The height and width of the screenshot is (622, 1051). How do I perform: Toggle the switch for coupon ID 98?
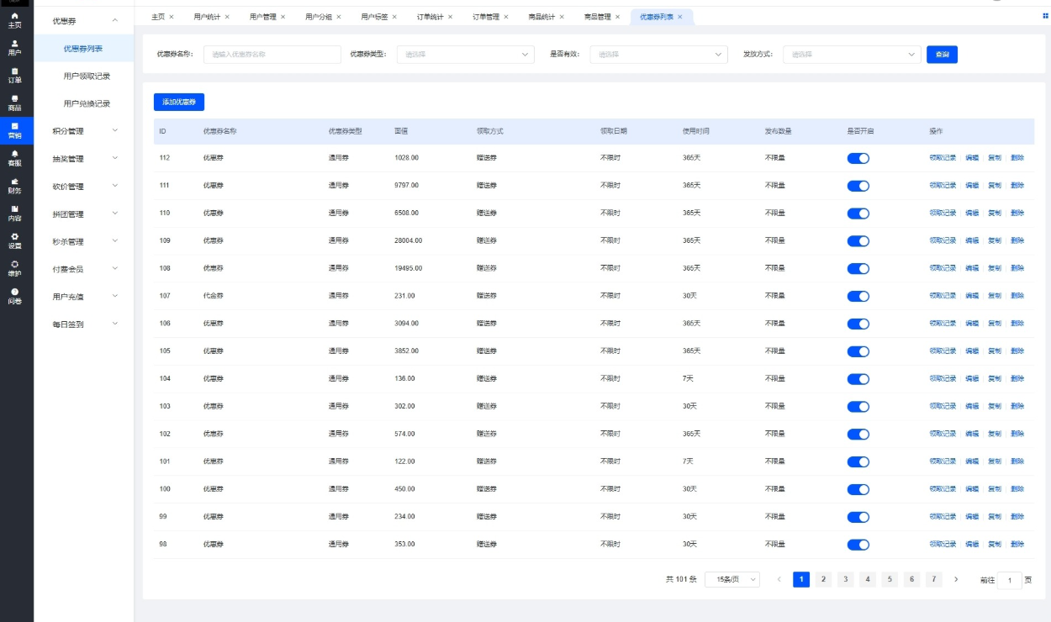tap(858, 545)
